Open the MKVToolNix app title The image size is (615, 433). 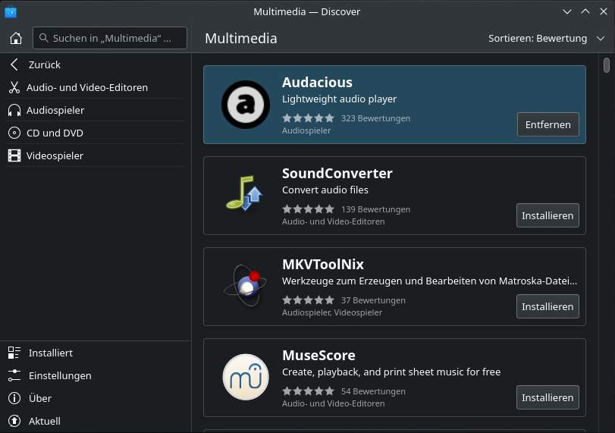323,265
